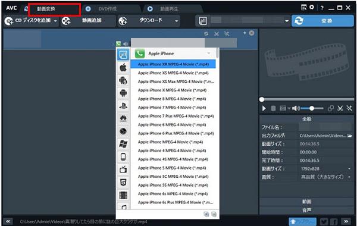
Task: Adjust the preview volume slider
Action: coord(312,108)
